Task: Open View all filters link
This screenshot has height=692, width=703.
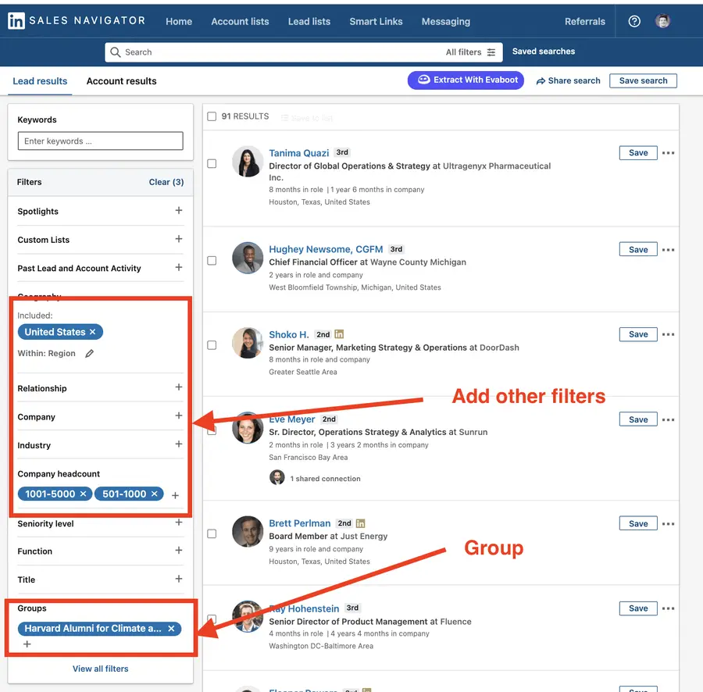Action: 101,669
